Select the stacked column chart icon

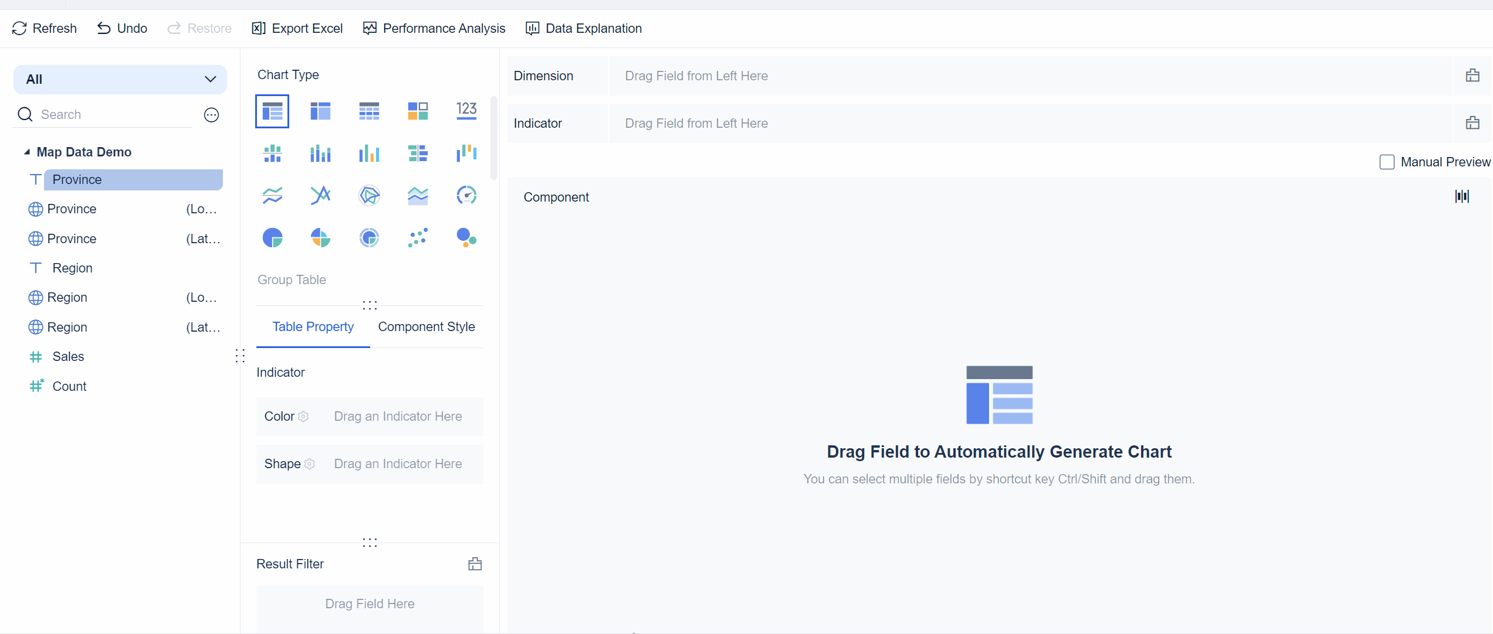(x=320, y=154)
